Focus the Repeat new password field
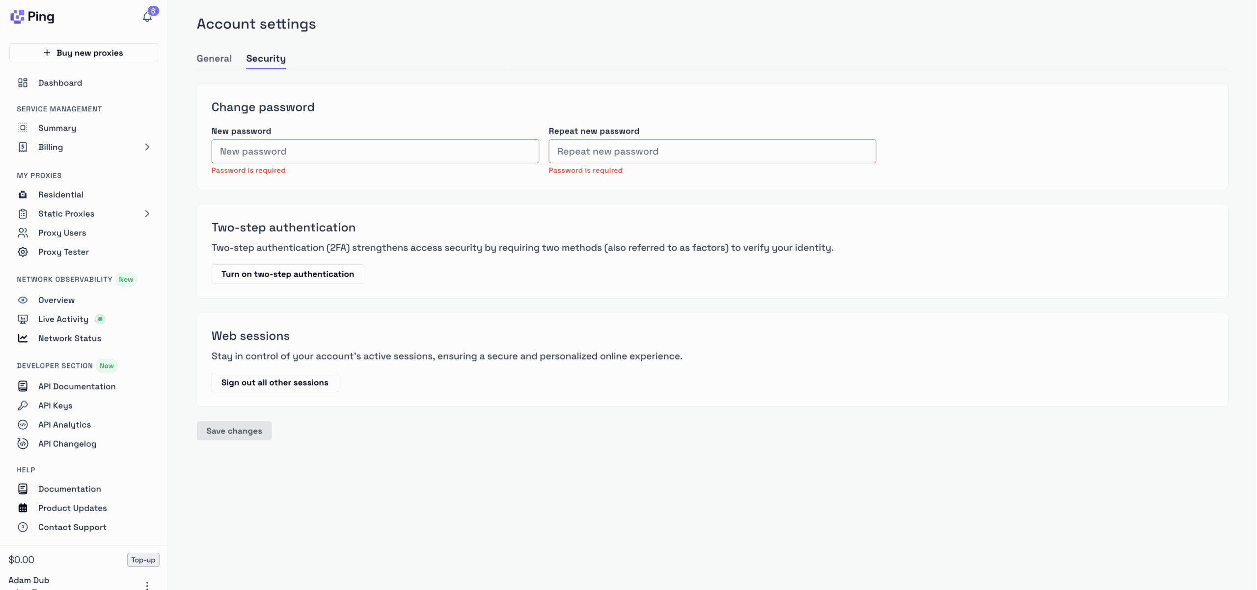The height and width of the screenshot is (590, 1257). pos(712,152)
